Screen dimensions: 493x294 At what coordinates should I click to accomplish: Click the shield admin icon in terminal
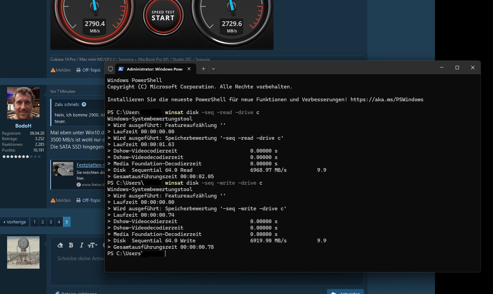click(110, 69)
